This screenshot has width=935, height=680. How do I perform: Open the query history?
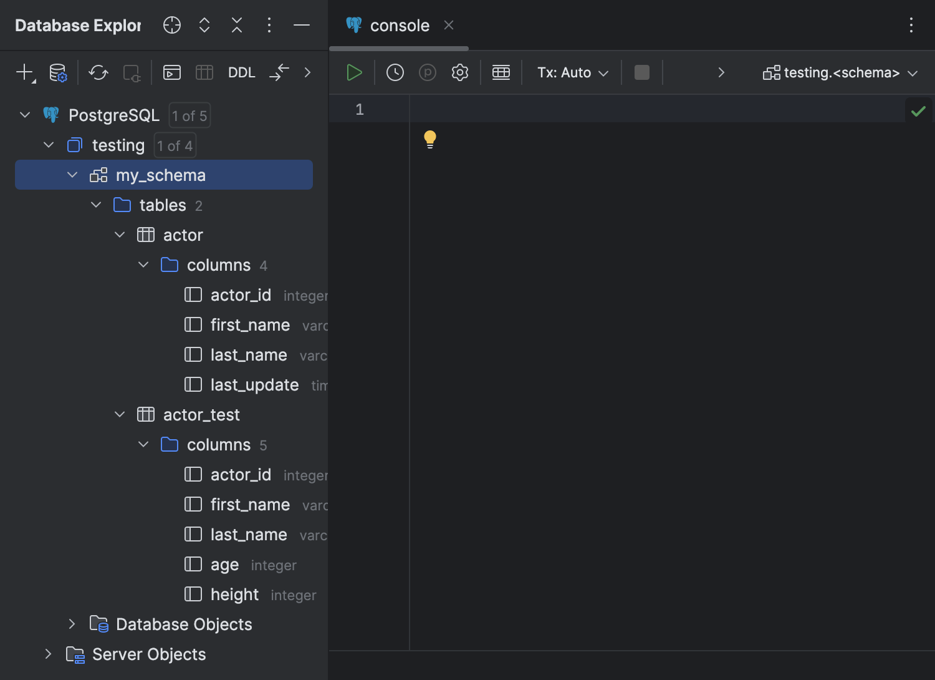[395, 72]
